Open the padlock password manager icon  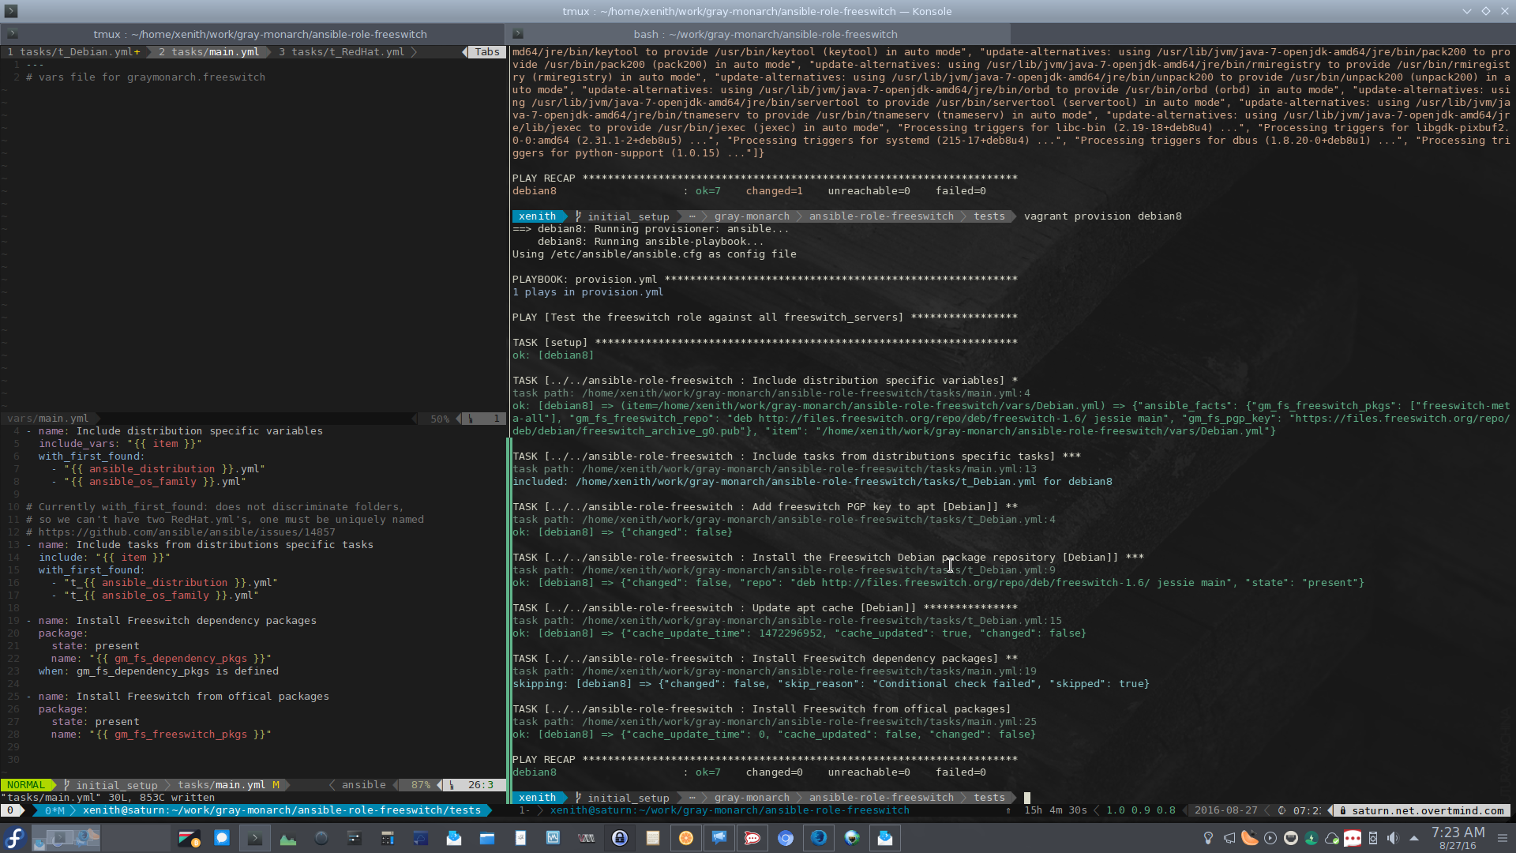(620, 838)
